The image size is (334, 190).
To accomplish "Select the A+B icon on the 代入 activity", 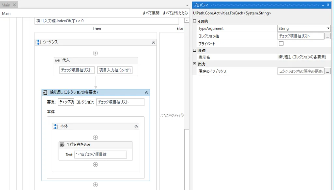I will [57, 60].
